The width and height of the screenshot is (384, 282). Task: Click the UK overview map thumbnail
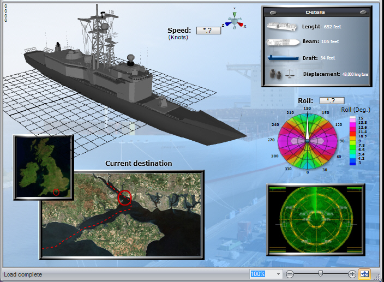pos(43,167)
